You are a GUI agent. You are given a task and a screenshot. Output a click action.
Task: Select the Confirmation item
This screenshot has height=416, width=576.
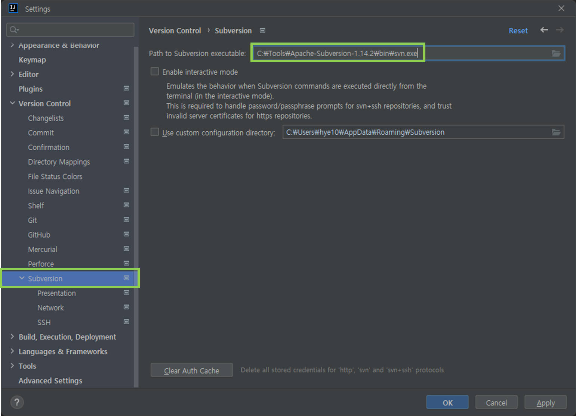pos(49,147)
